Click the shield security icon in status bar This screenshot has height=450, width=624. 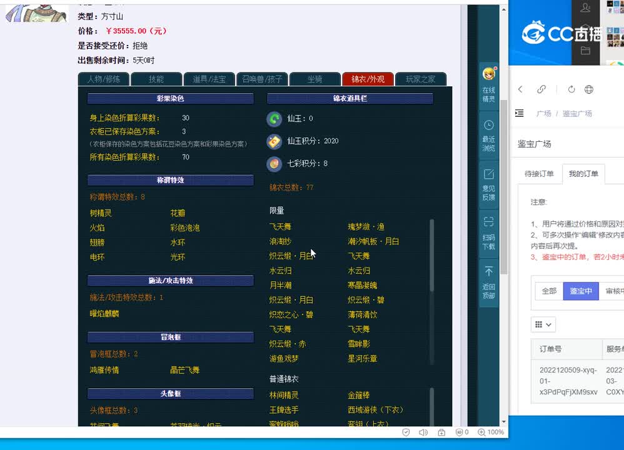click(x=406, y=432)
